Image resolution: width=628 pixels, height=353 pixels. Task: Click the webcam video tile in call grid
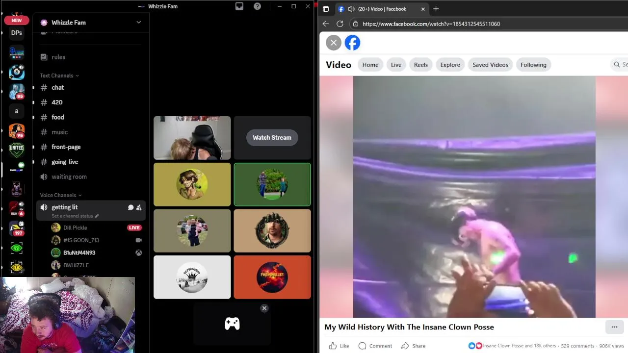192,138
